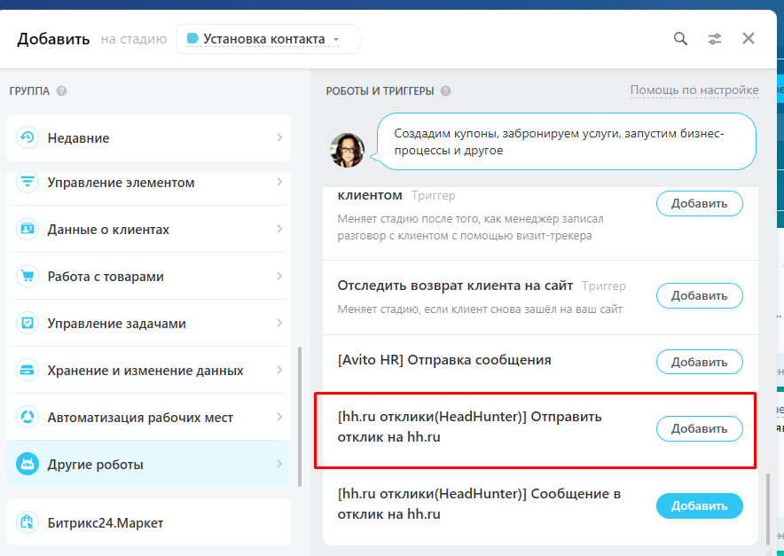Select Управление задачами group
784x556 pixels.
click(x=148, y=323)
